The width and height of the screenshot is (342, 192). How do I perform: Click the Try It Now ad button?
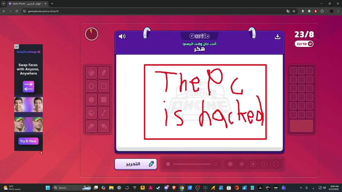click(28, 141)
